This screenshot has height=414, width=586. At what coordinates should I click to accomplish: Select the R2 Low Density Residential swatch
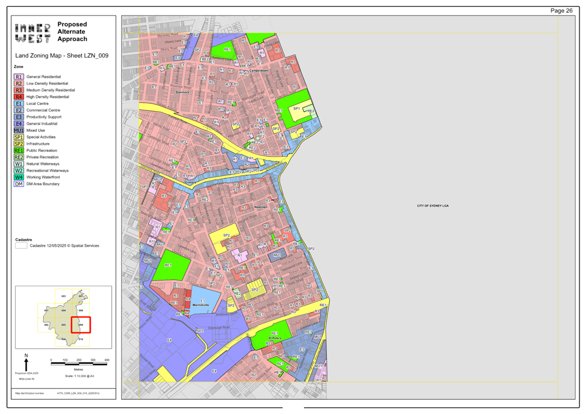(x=19, y=83)
